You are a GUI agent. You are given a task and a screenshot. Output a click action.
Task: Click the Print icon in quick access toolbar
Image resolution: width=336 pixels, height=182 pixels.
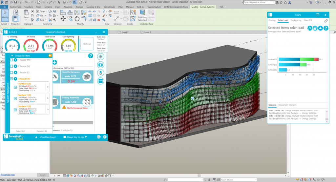pyautogui.click(x=39, y=2)
